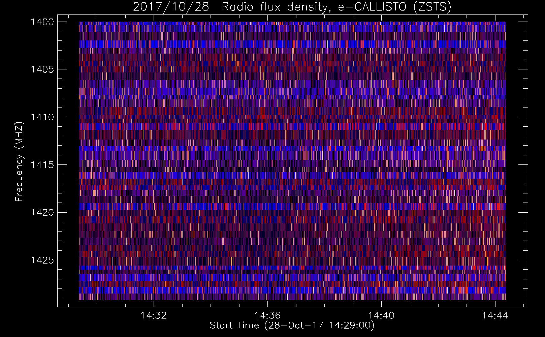Select the 1400 frequency axis label

42,22
